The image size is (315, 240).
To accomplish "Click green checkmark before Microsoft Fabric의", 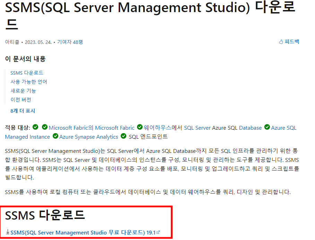I will click(45, 127).
